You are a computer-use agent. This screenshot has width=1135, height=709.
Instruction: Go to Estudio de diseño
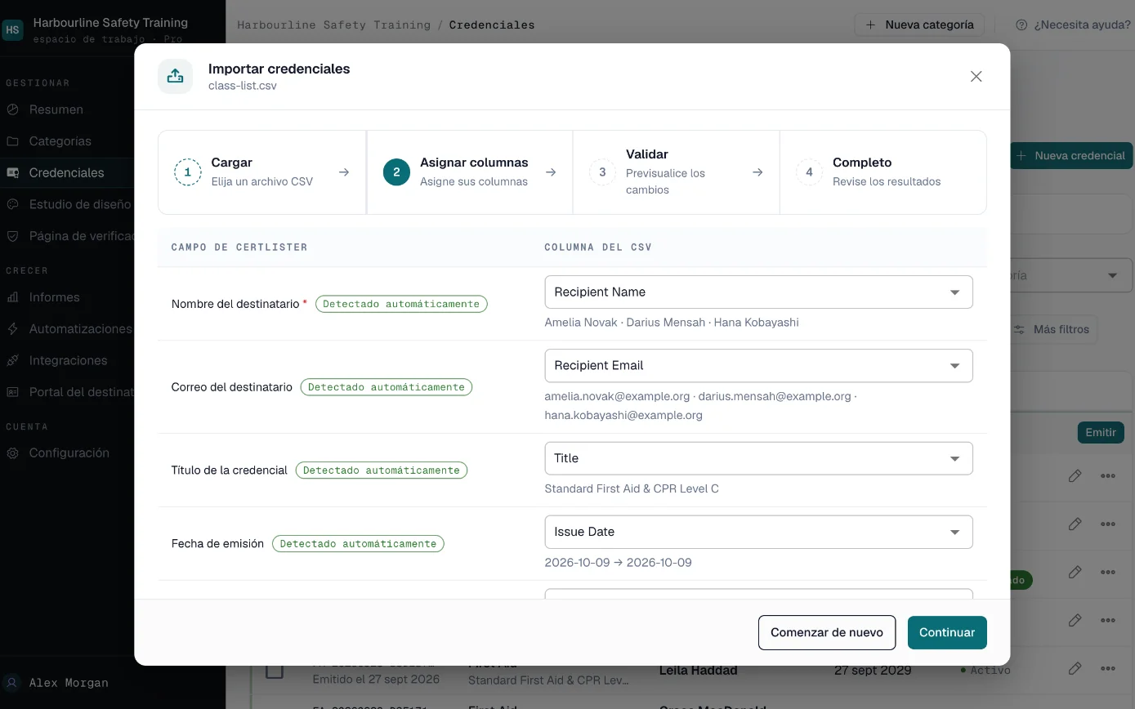point(67,204)
